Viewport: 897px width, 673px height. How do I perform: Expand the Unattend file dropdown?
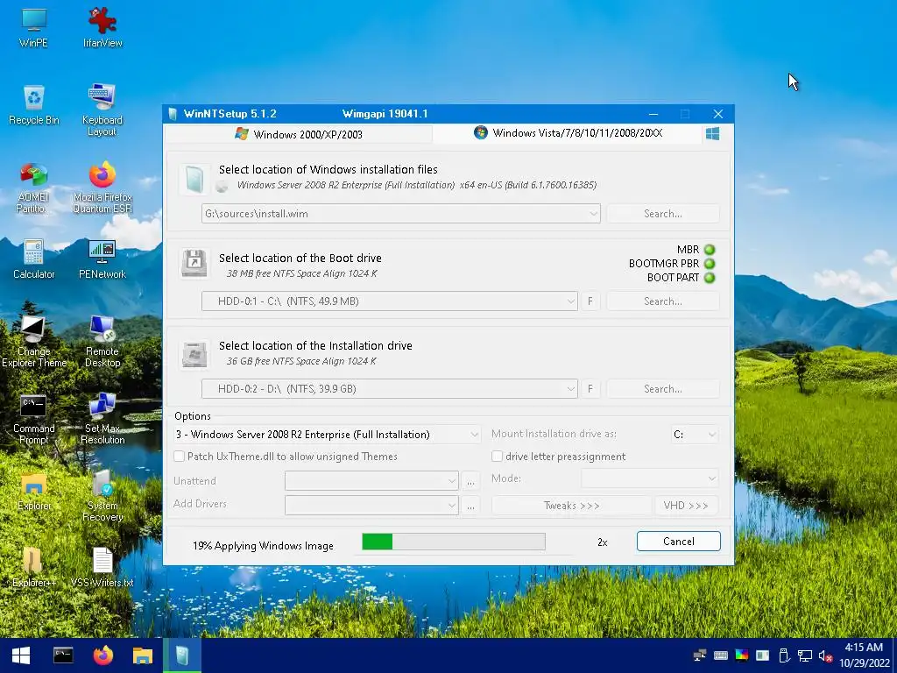point(451,481)
